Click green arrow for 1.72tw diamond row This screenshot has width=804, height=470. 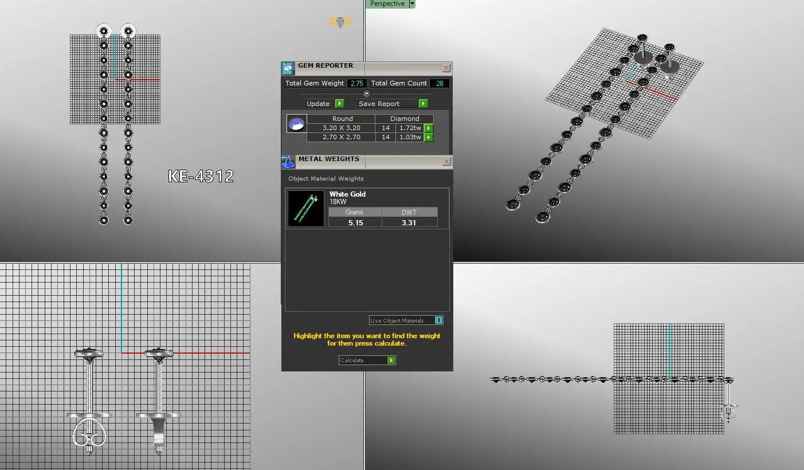[429, 128]
